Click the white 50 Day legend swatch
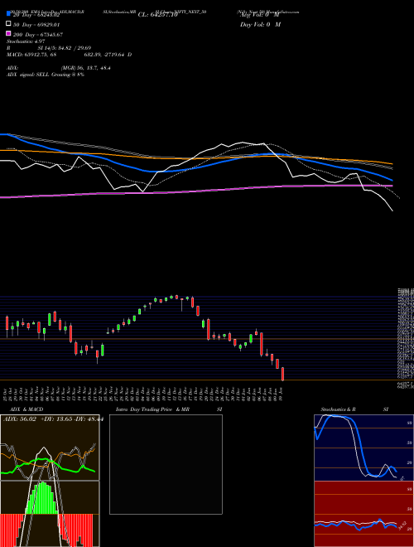Viewport: 414px width, 547px height. click(x=9, y=23)
